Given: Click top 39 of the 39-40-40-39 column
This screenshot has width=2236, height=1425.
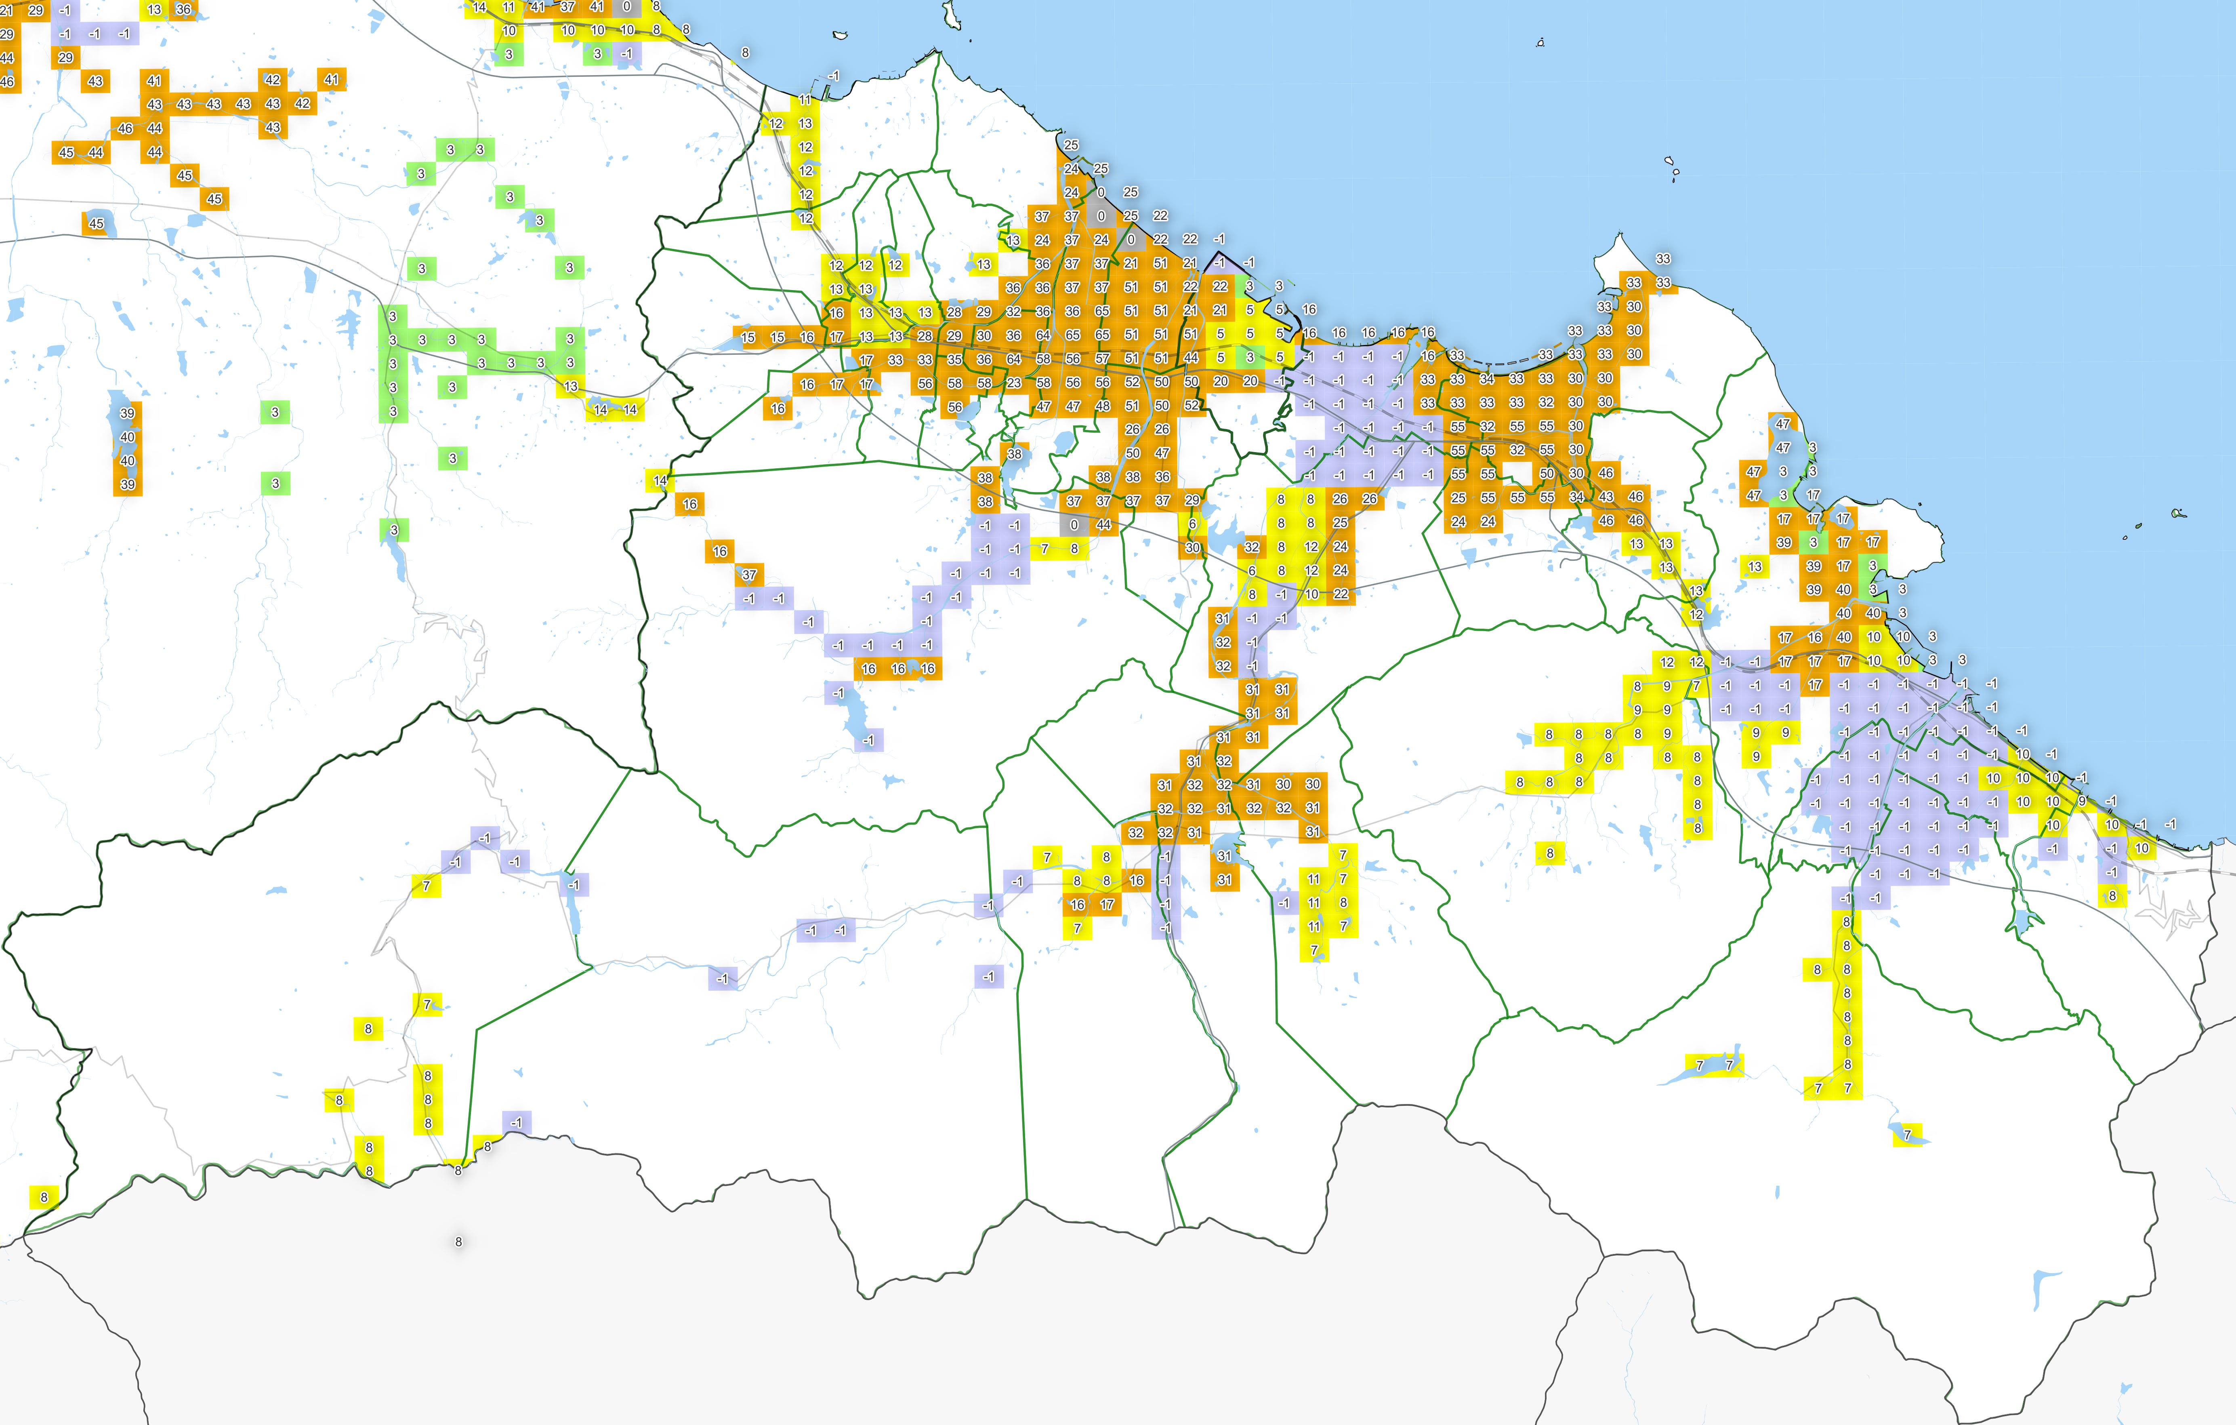Looking at the screenshot, I should point(127,413).
